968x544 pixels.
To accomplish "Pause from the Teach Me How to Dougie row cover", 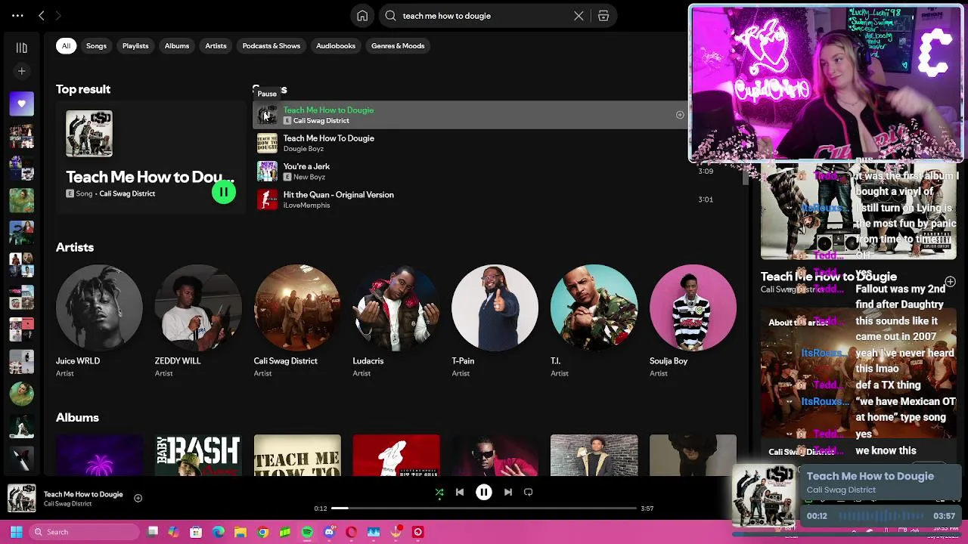I will 266,115.
